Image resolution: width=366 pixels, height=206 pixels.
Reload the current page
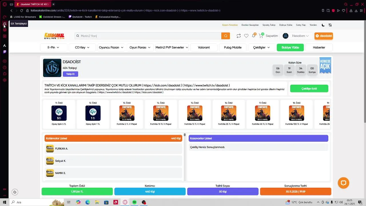tap(21, 11)
